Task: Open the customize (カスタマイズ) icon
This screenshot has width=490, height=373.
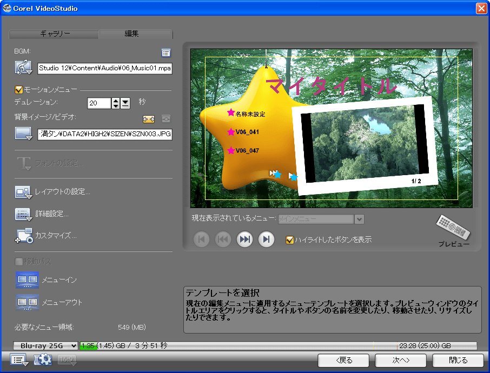Action: 24,236
